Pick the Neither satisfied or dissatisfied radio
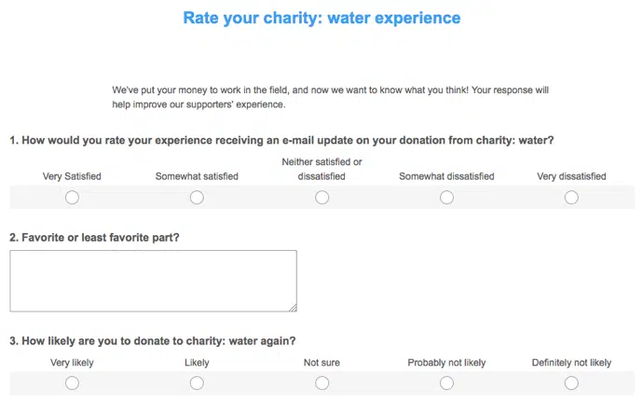 (321, 197)
